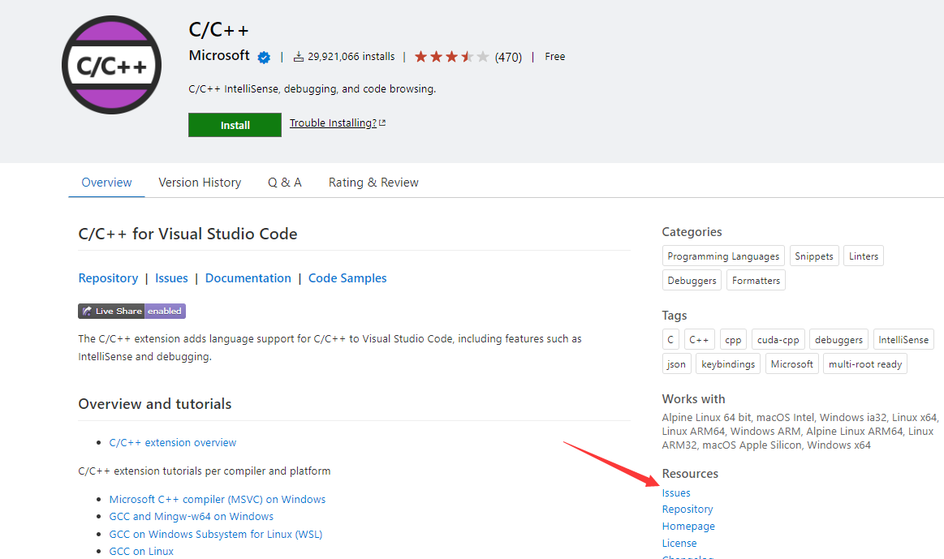Screen dimensions: 944x559
Task: Open Repository link under Resources
Action: point(687,509)
